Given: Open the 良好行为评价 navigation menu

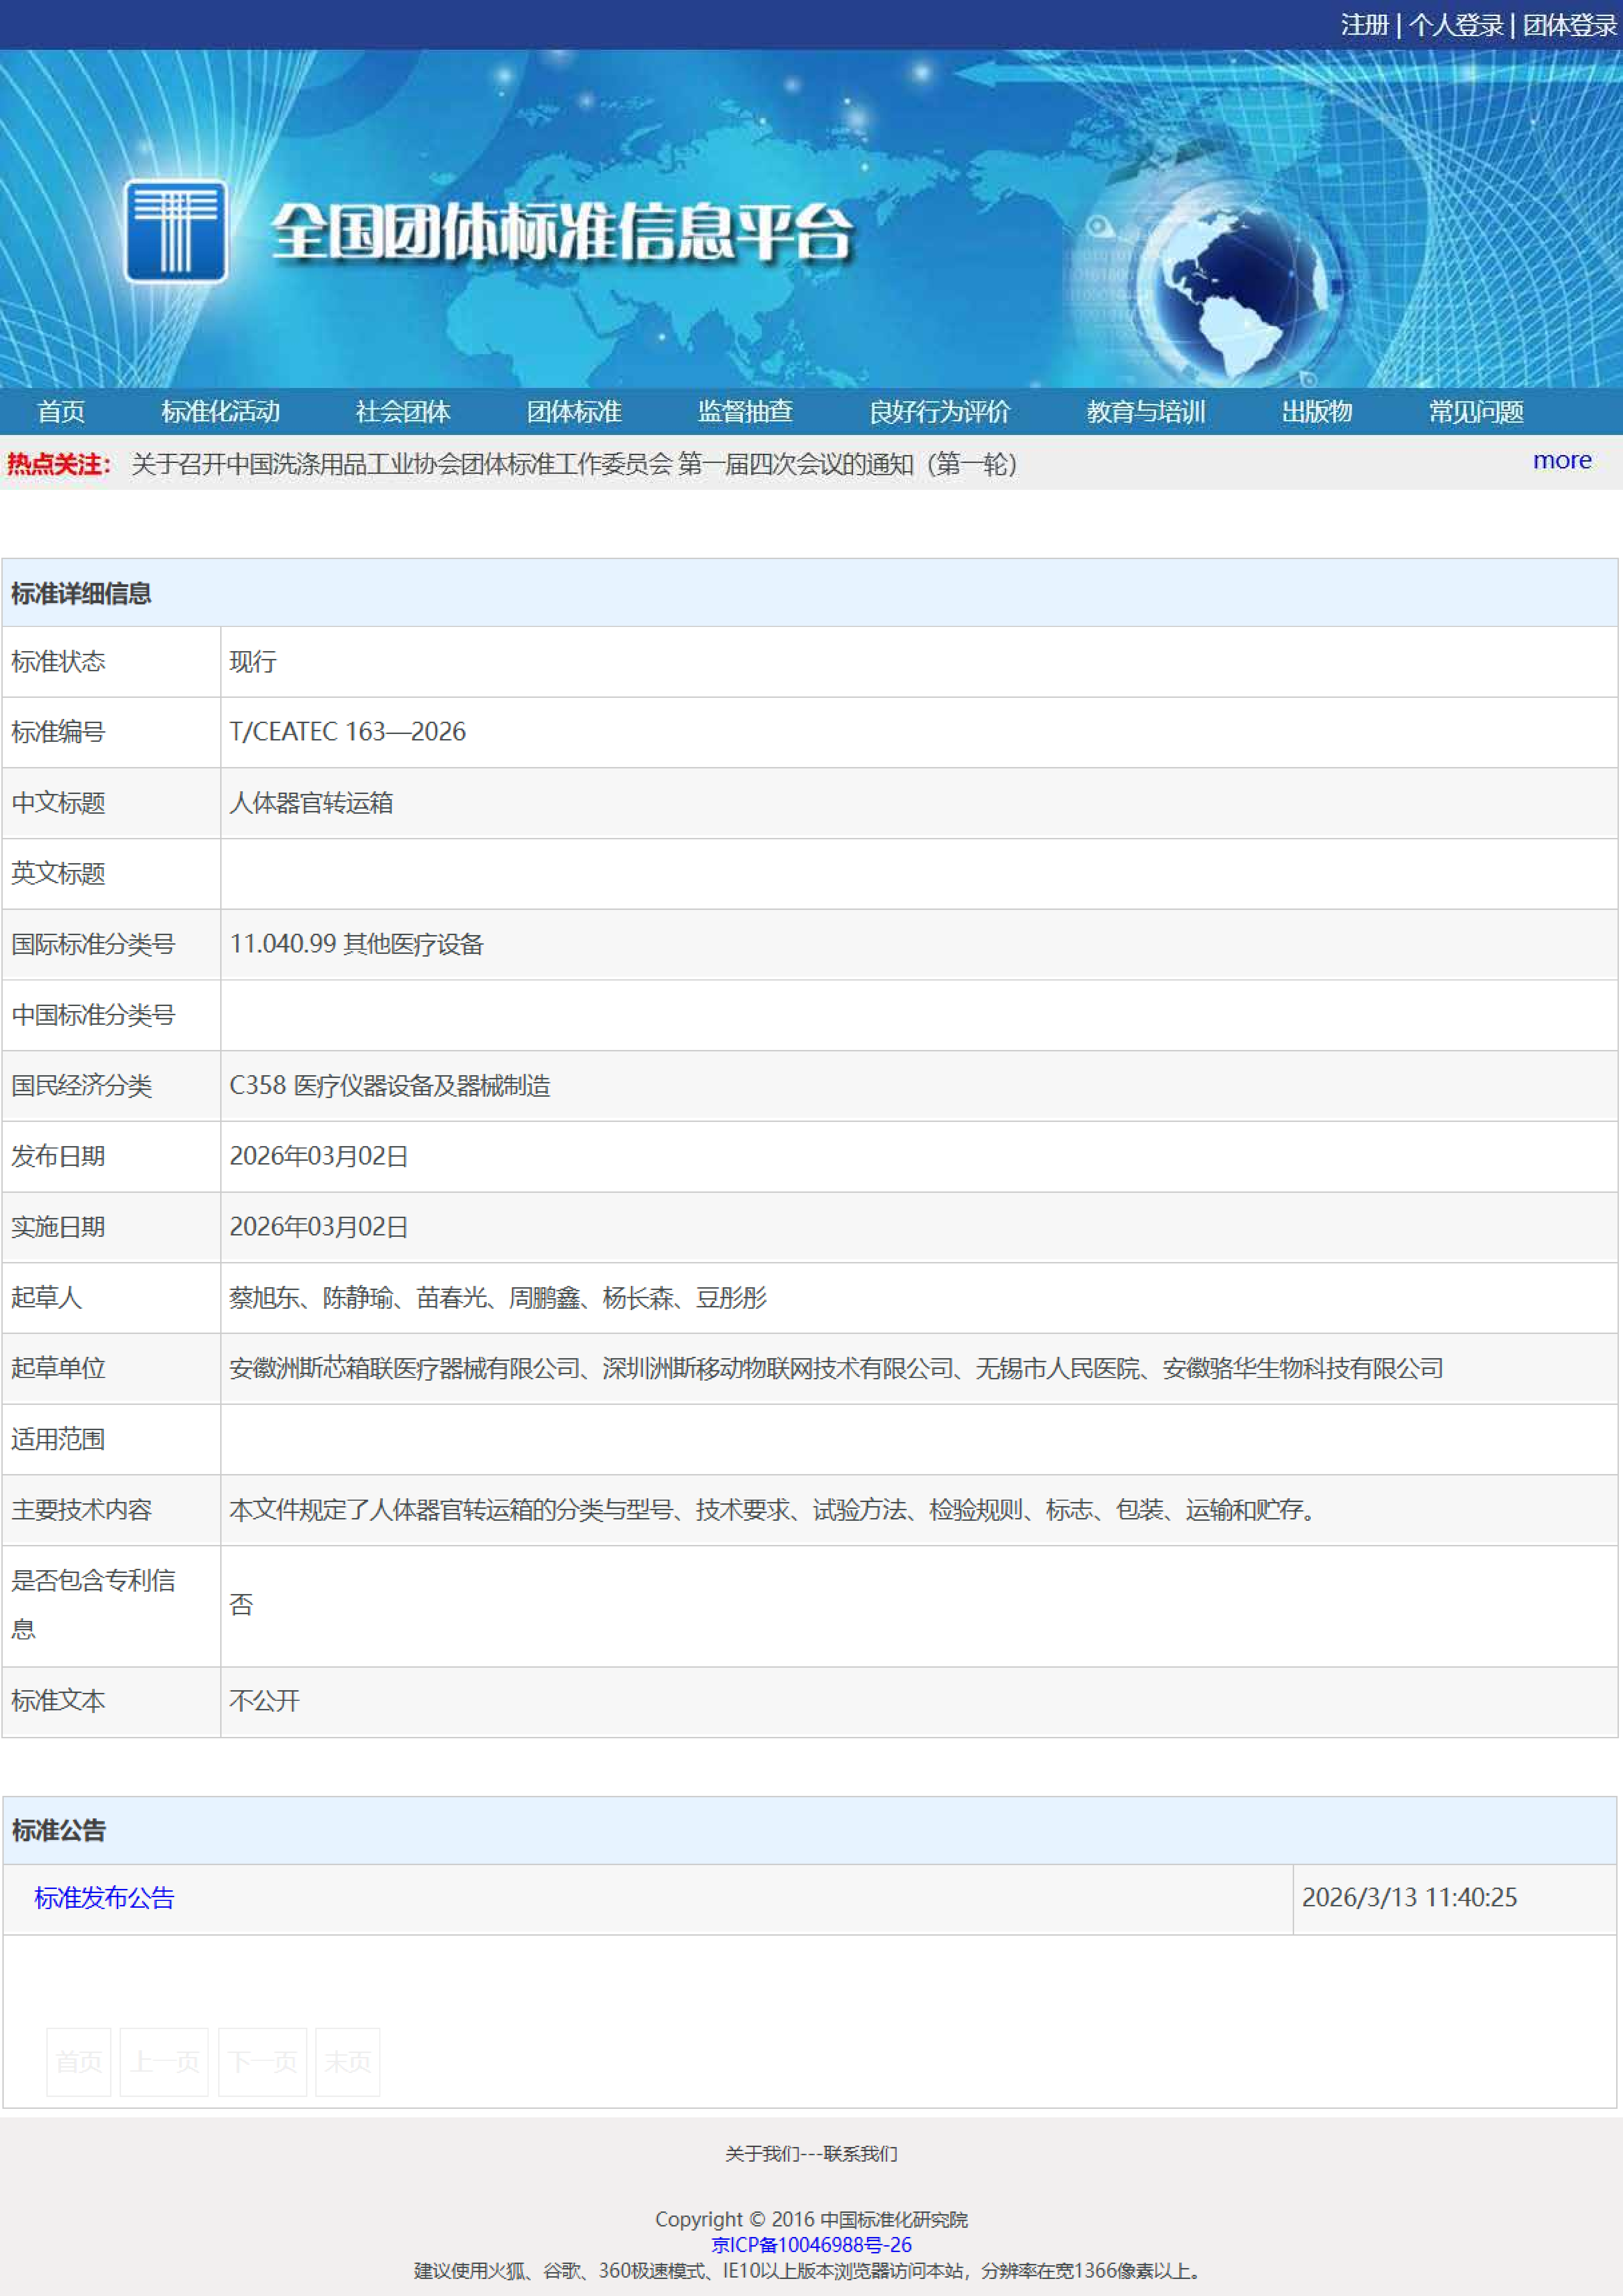Looking at the screenshot, I should (x=940, y=412).
